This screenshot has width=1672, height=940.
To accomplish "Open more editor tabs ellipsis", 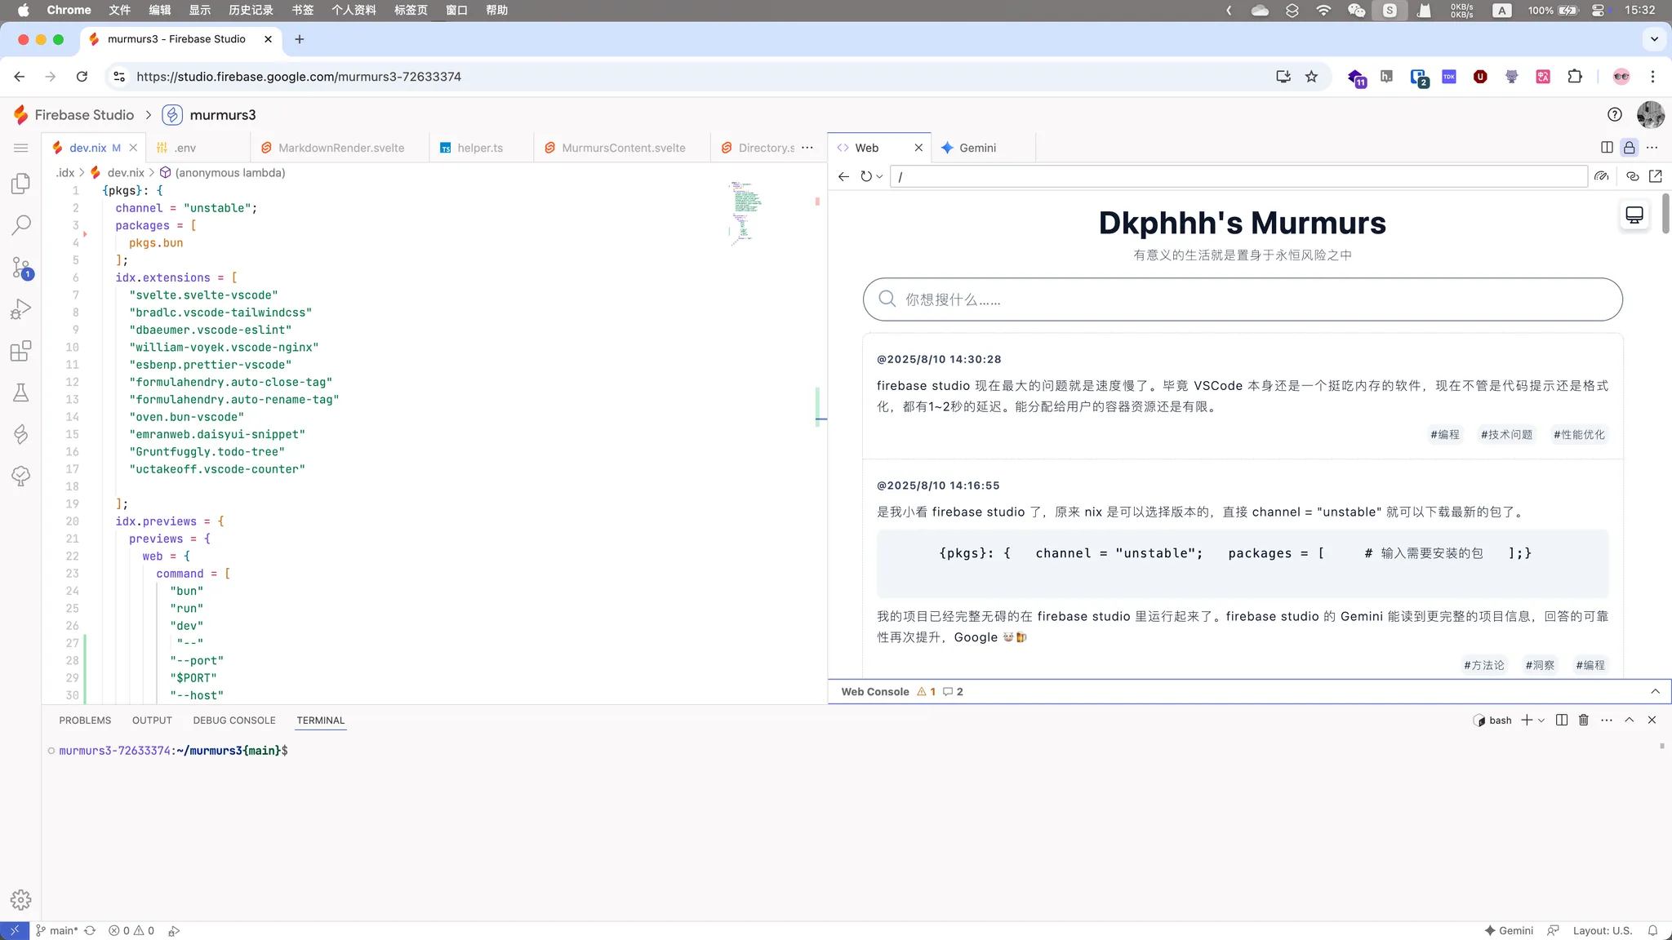I will pos(807,148).
